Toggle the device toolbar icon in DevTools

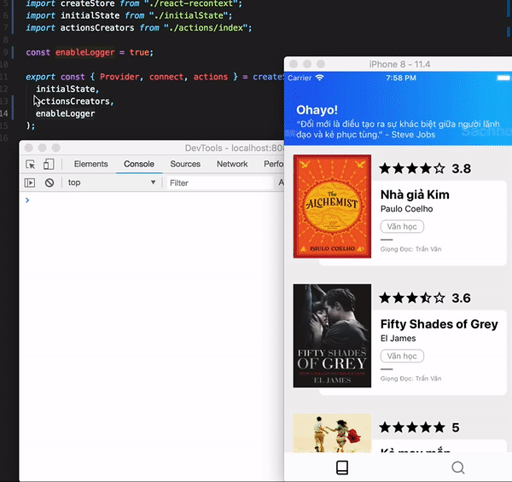click(x=49, y=164)
